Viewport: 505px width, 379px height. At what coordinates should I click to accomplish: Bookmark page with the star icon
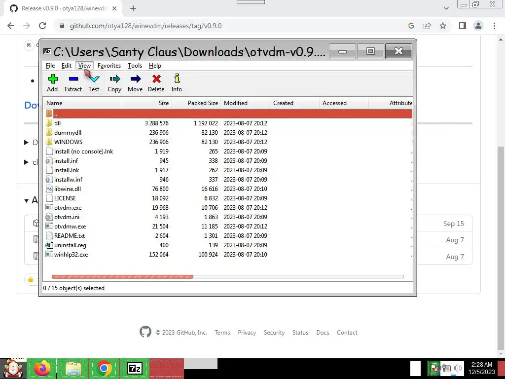[443, 26]
